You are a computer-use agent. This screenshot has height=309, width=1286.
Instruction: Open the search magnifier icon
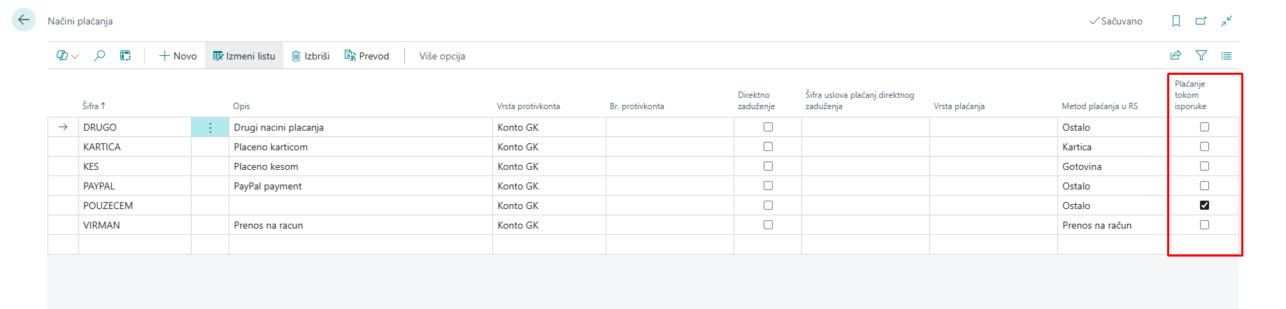tap(99, 56)
